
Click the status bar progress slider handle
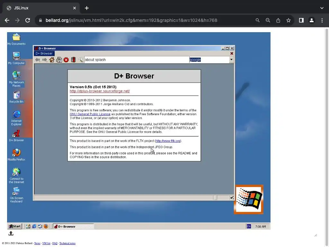click(x=215, y=197)
